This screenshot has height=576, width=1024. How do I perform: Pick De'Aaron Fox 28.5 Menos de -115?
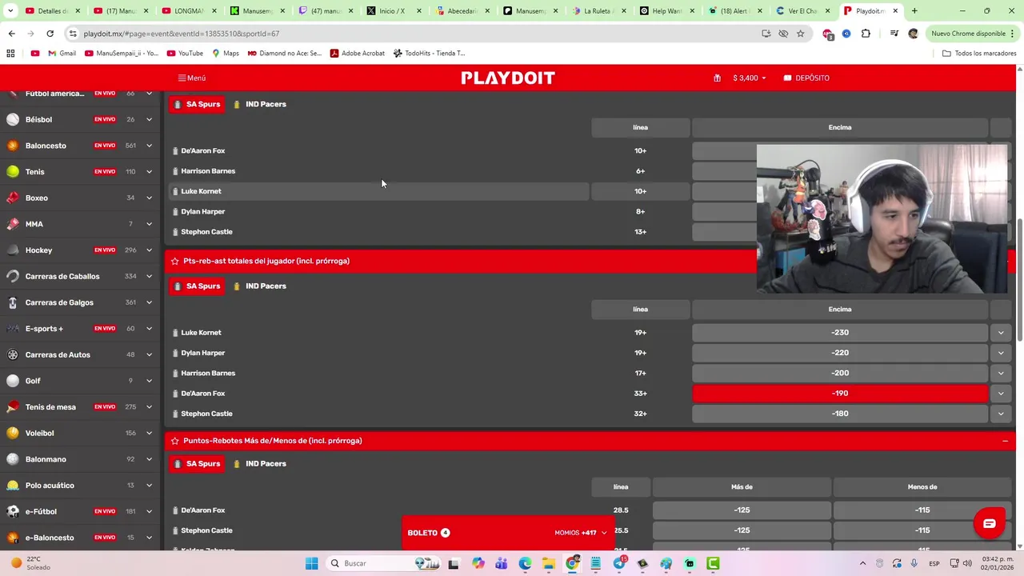922,510
